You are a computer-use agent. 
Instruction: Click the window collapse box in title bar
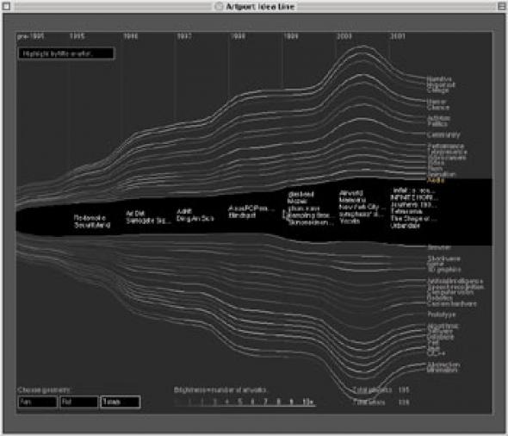pyautogui.click(x=501, y=6)
